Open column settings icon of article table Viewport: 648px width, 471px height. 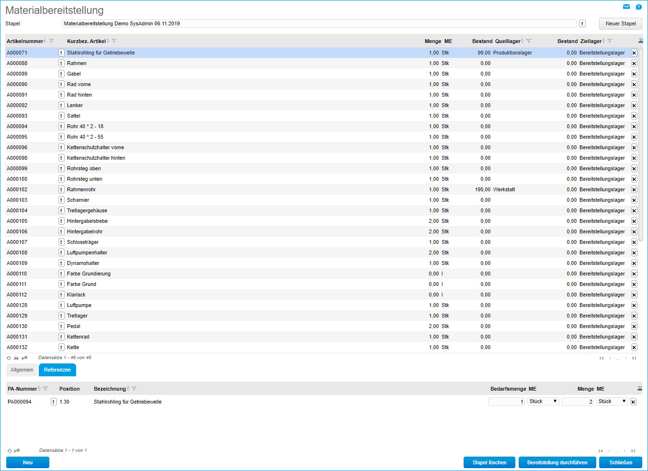point(640,41)
